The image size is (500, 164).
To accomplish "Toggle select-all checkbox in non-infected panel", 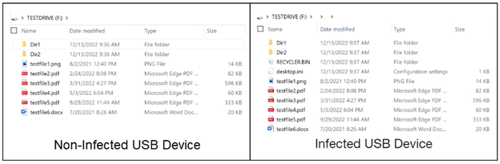I will click(14, 31).
